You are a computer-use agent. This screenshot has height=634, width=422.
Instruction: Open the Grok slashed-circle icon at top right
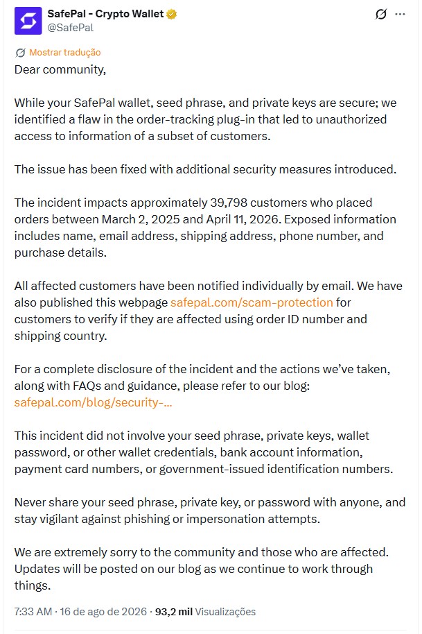(380, 14)
